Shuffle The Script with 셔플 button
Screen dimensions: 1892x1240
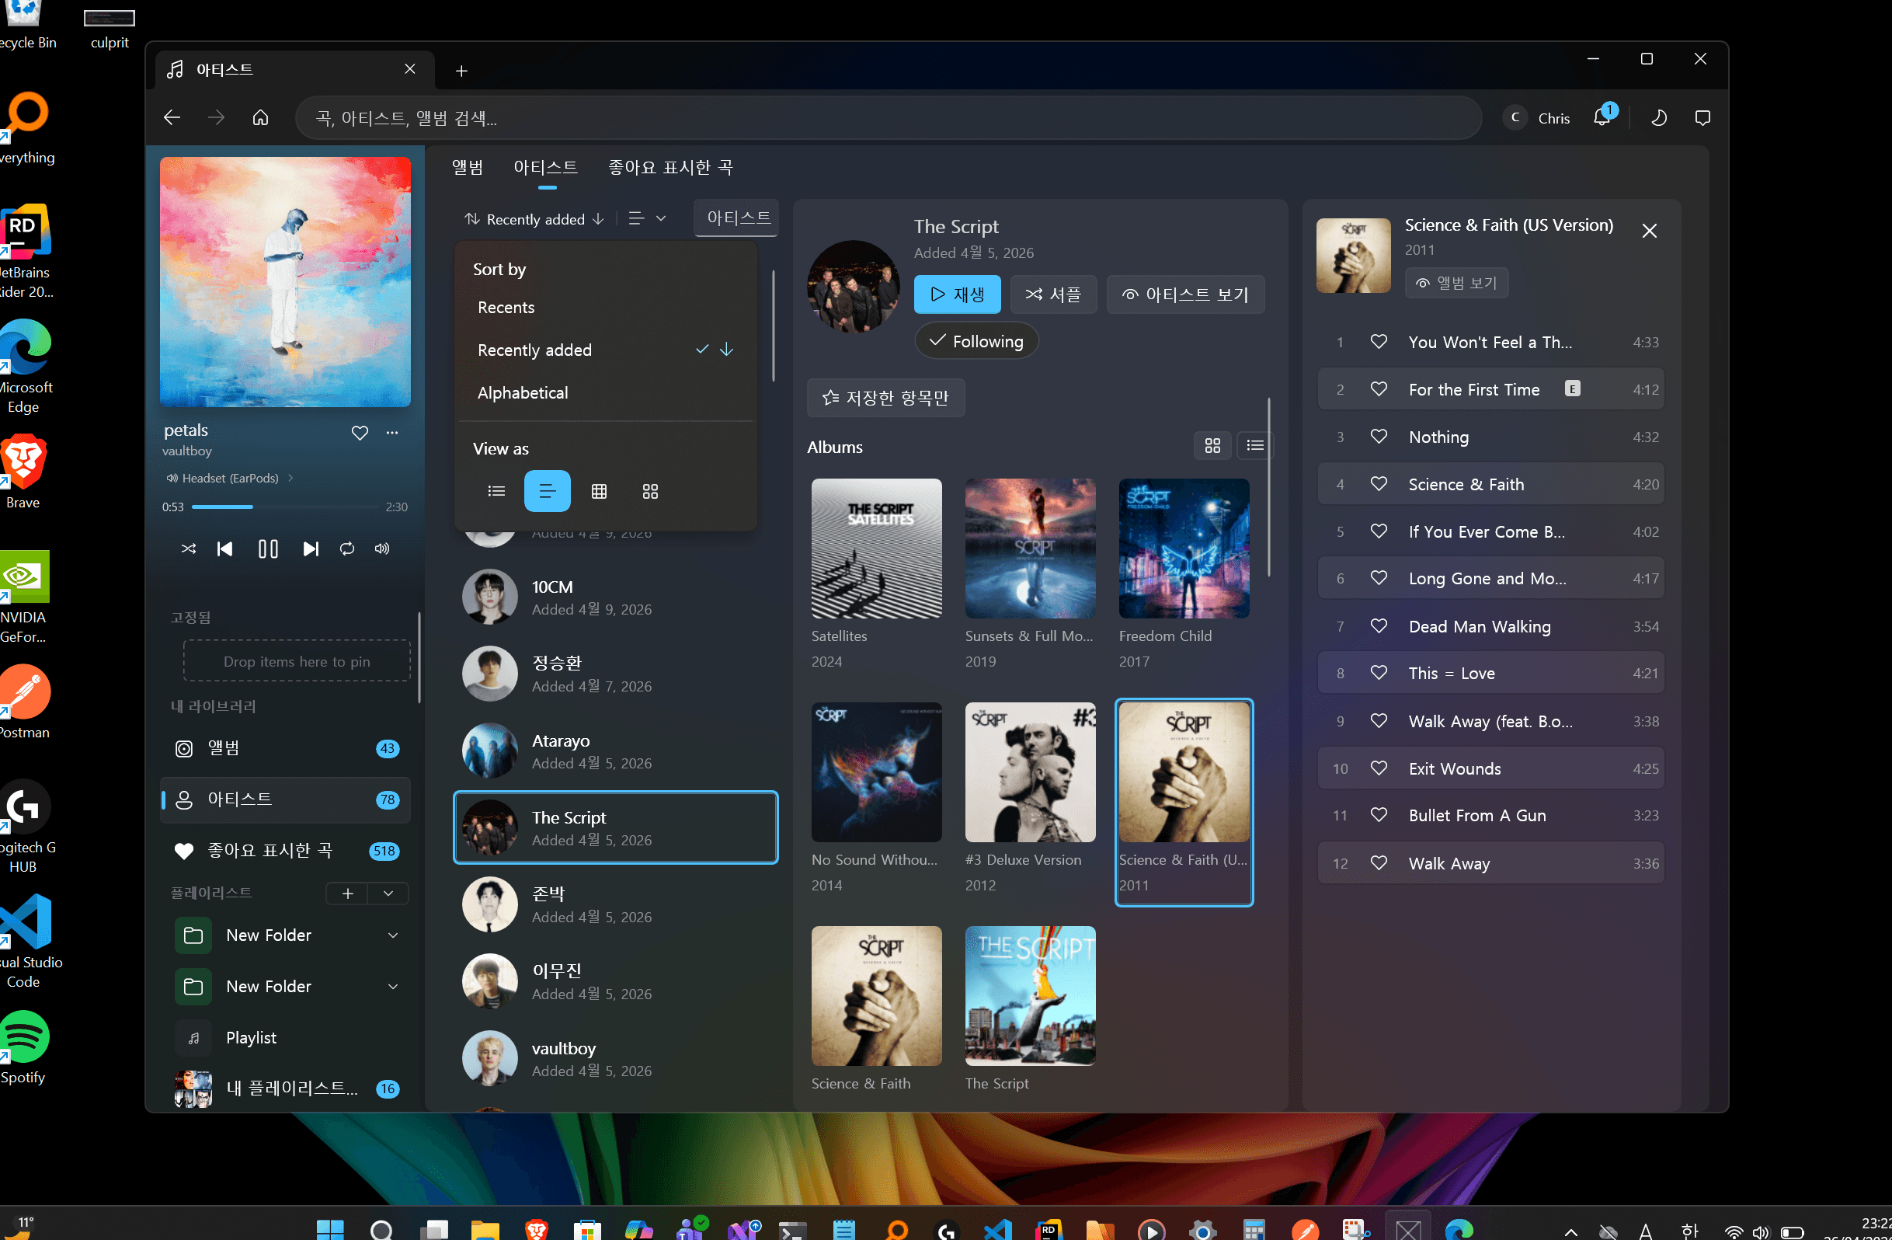(x=1054, y=294)
